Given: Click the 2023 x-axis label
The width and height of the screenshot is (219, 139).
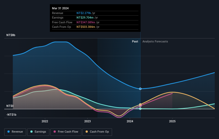Looking at the screenshot, I should pos(87,121).
